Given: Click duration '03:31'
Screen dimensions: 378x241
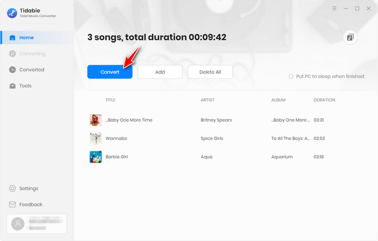Looking at the screenshot, I should [318, 120].
